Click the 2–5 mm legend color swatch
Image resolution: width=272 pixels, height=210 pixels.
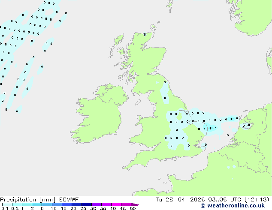point(37,204)
